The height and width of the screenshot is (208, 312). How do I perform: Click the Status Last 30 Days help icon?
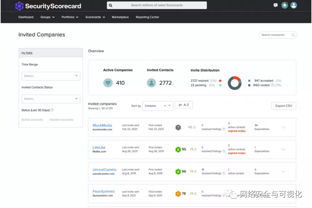point(52,110)
